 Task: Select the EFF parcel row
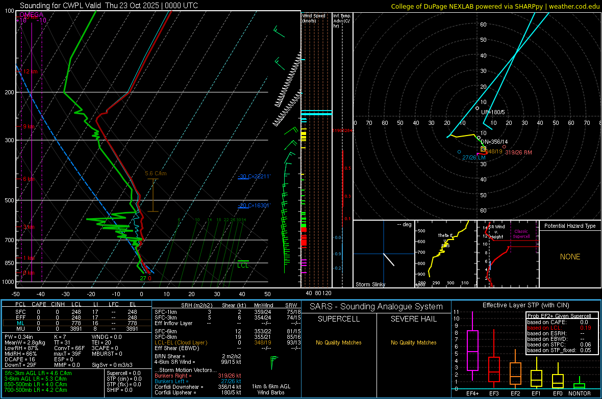pos(77,317)
